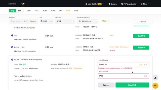This screenshot has width=161, height=90.
Task: Confirm Buy RUB in WORK order form
Action: (x=132, y=85)
